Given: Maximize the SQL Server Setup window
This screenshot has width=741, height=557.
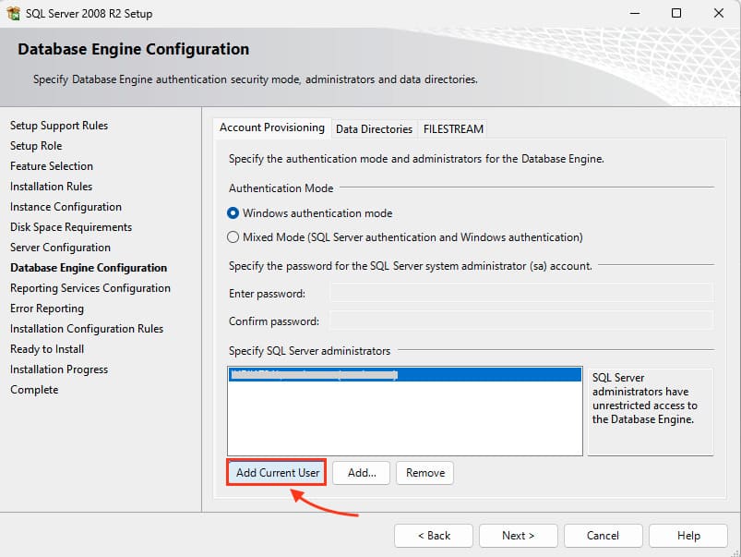Looking at the screenshot, I should tap(676, 13).
